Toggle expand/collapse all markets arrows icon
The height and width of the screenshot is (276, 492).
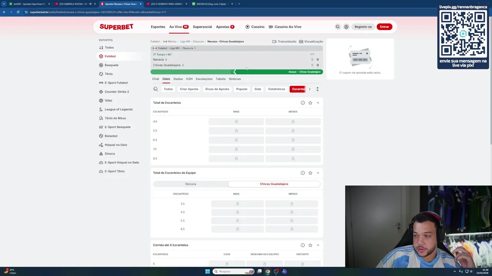[317, 89]
